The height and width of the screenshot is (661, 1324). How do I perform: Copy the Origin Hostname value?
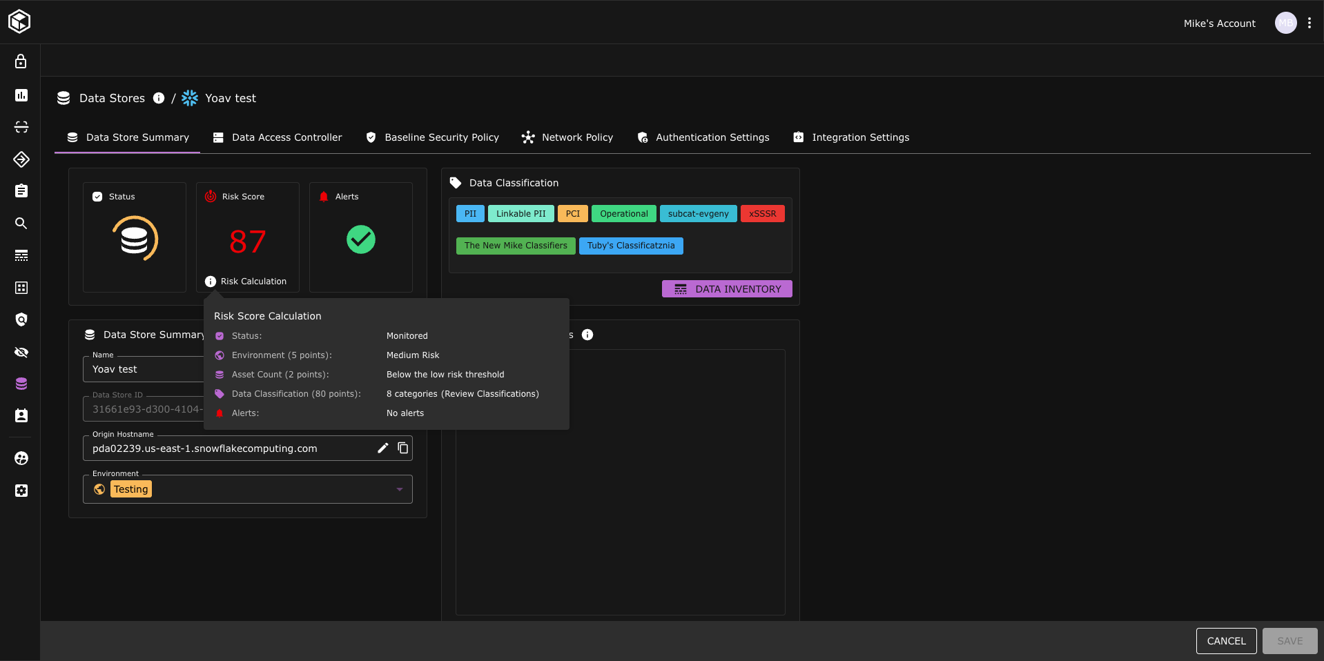coord(403,448)
